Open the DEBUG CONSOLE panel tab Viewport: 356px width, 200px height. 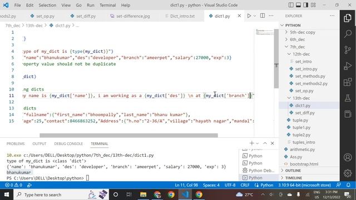[x=68, y=144]
